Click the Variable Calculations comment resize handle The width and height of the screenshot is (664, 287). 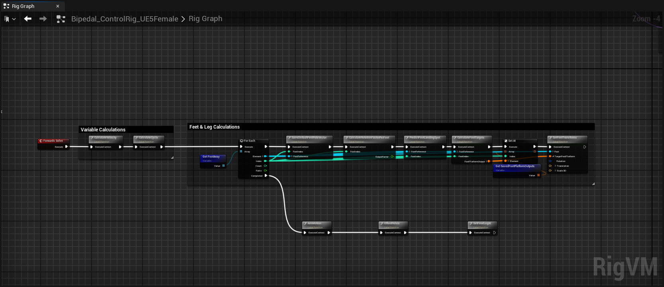[172, 158]
